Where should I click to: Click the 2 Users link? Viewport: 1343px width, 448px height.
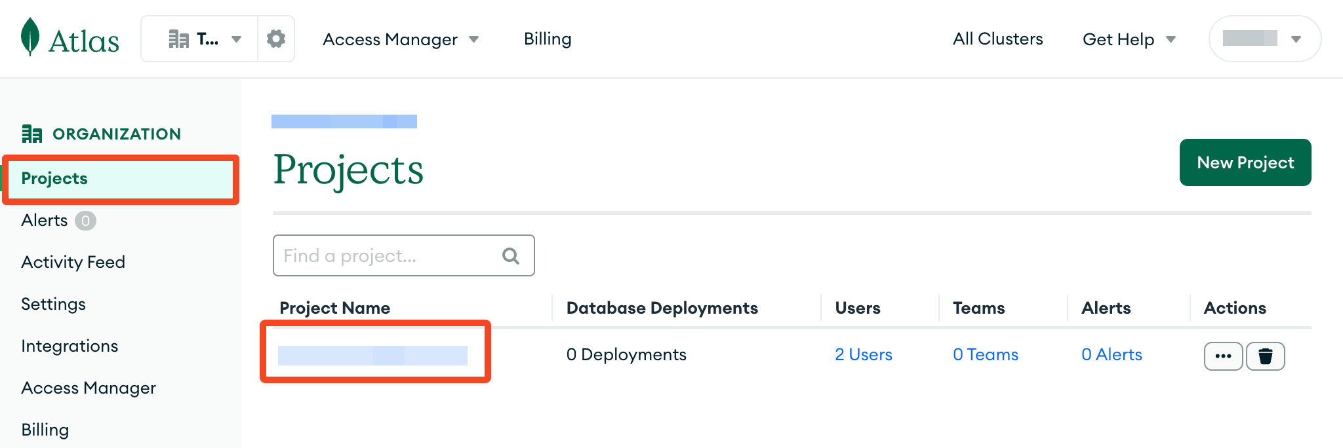click(x=864, y=355)
